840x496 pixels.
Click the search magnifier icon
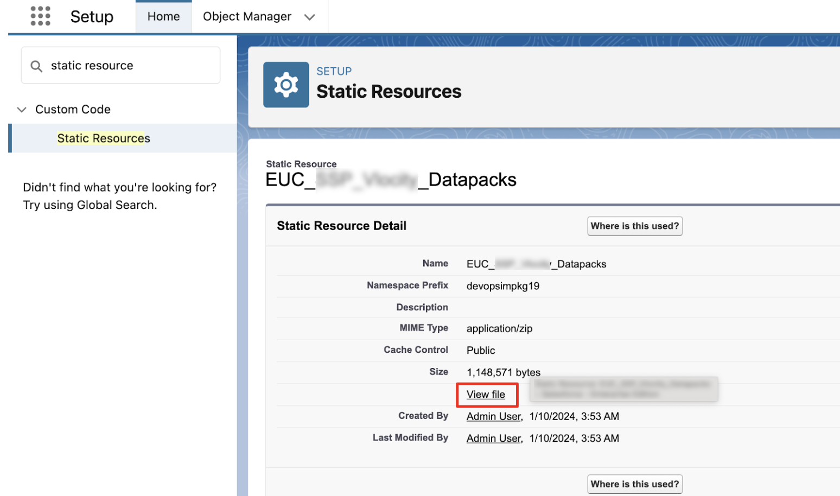pyautogui.click(x=36, y=66)
